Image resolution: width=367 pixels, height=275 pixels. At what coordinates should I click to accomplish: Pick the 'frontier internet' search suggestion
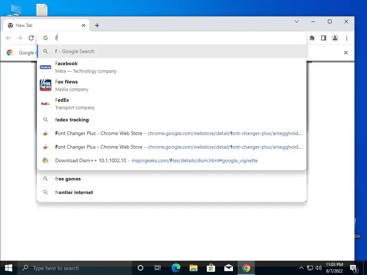click(x=172, y=192)
